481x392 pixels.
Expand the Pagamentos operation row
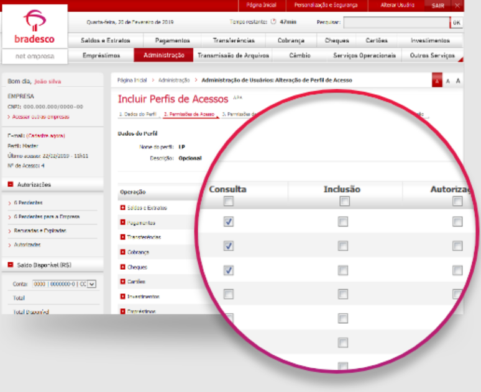click(122, 222)
